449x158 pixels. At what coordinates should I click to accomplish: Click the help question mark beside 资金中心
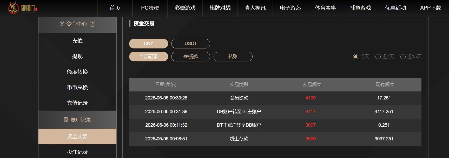93,24
